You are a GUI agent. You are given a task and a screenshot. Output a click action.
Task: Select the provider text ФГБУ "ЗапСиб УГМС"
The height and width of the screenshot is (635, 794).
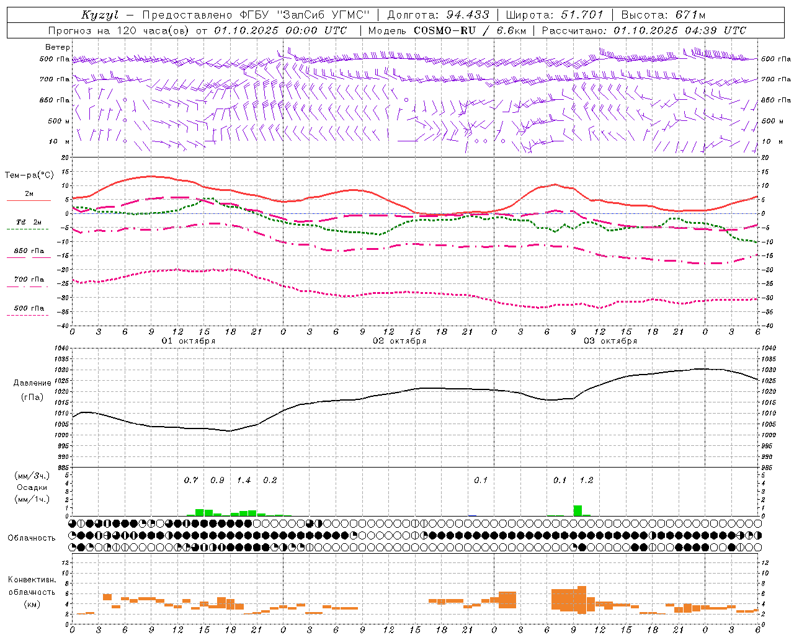pos(305,15)
